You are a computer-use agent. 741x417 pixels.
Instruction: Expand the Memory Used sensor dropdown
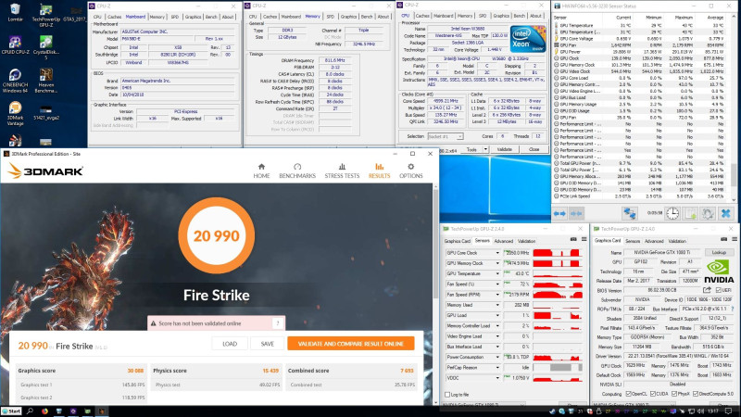coord(497,305)
